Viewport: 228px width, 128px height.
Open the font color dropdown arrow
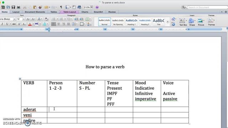click(x=33, y=24)
